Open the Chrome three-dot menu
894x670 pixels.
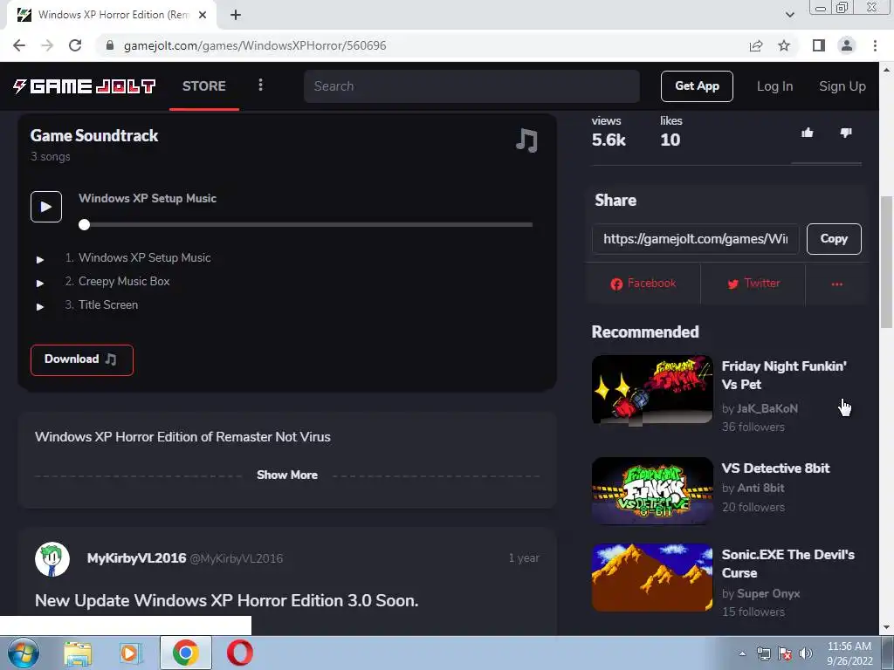[x=875, y=45]
